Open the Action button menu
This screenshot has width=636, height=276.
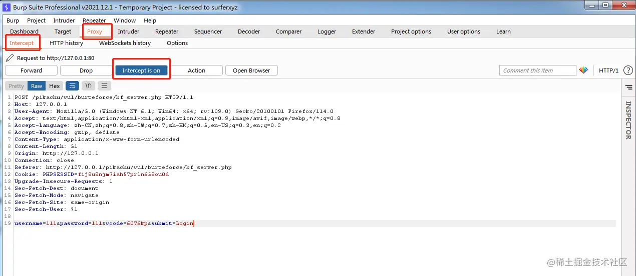tap(196, 70)
